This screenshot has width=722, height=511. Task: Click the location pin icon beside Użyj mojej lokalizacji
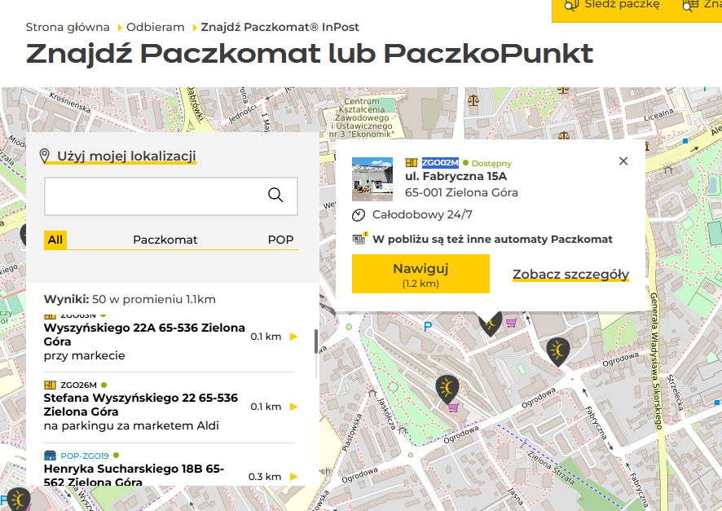[x=45, y=156]
